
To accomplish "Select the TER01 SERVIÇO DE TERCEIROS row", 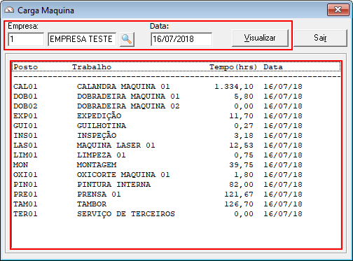I will 176,214.
